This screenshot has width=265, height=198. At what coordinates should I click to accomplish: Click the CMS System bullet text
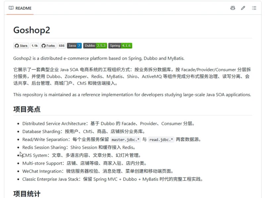point(81,155)
